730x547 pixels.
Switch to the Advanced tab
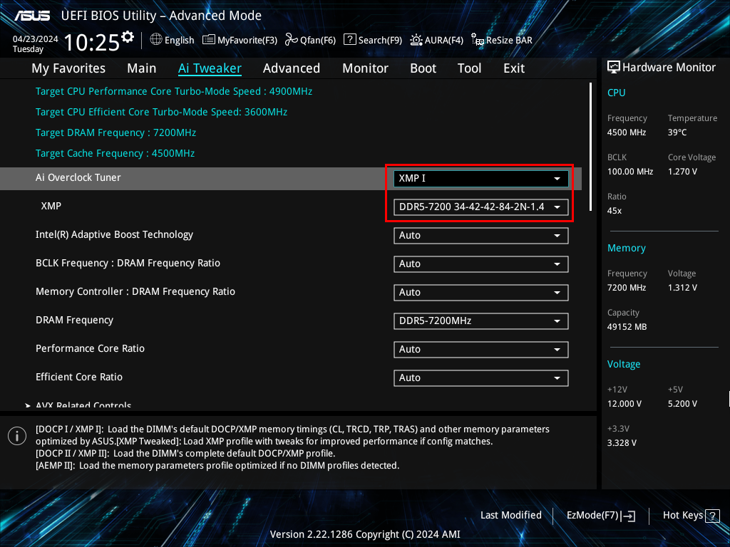(x=292, y=68)
